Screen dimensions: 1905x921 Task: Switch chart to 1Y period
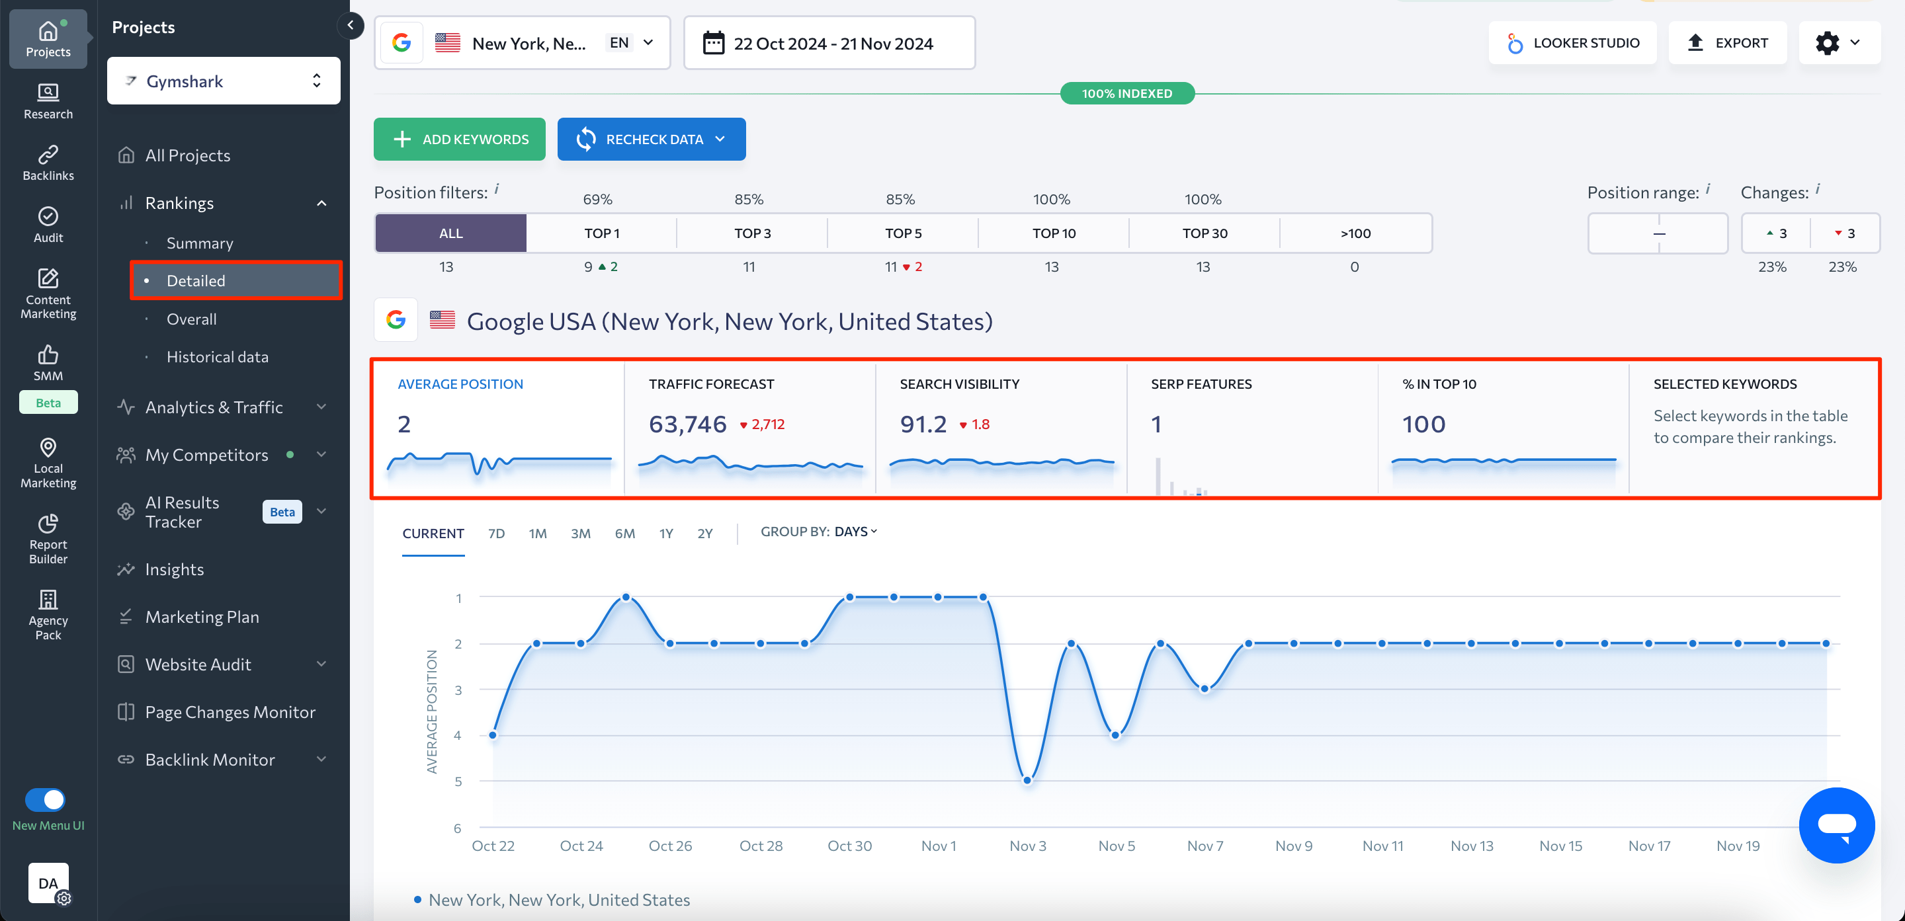click(x=666, y=533)
